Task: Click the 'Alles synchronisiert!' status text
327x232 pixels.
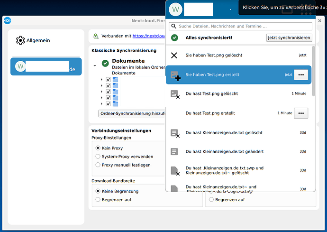Action: 209,37
